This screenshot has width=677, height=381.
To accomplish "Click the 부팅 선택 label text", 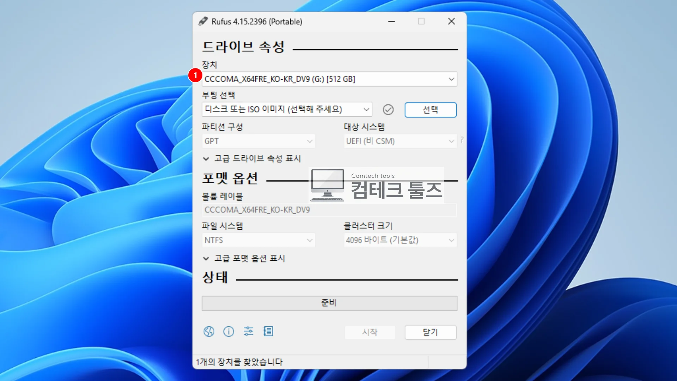I will 218,95.
